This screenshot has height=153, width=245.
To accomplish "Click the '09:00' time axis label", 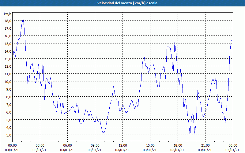I will click(95, 146).
